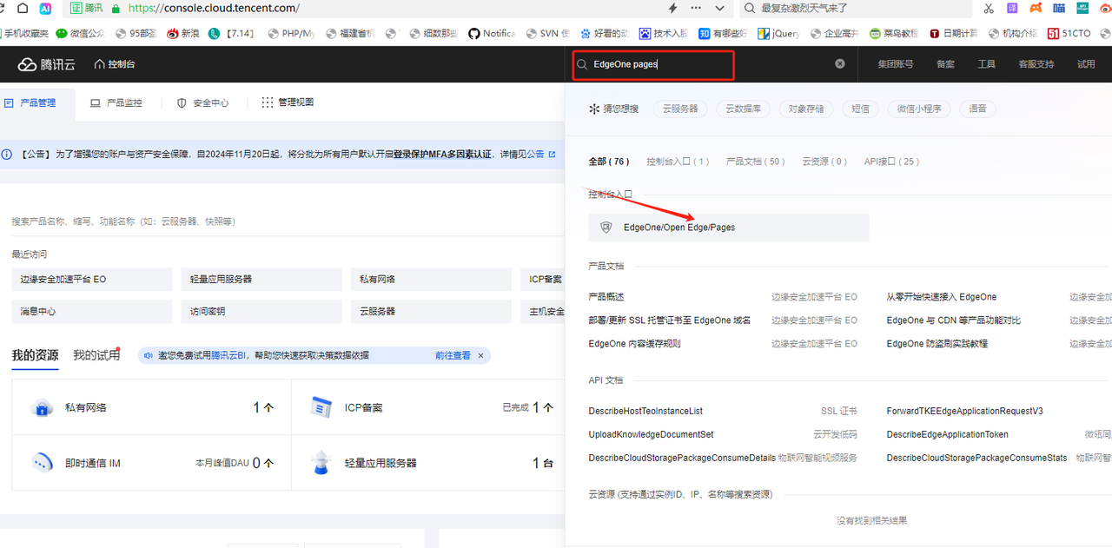This screenshot has height=548, width=1112.
Task: Open 试用 in the top bar
Action: click(x=1086, y=64)
